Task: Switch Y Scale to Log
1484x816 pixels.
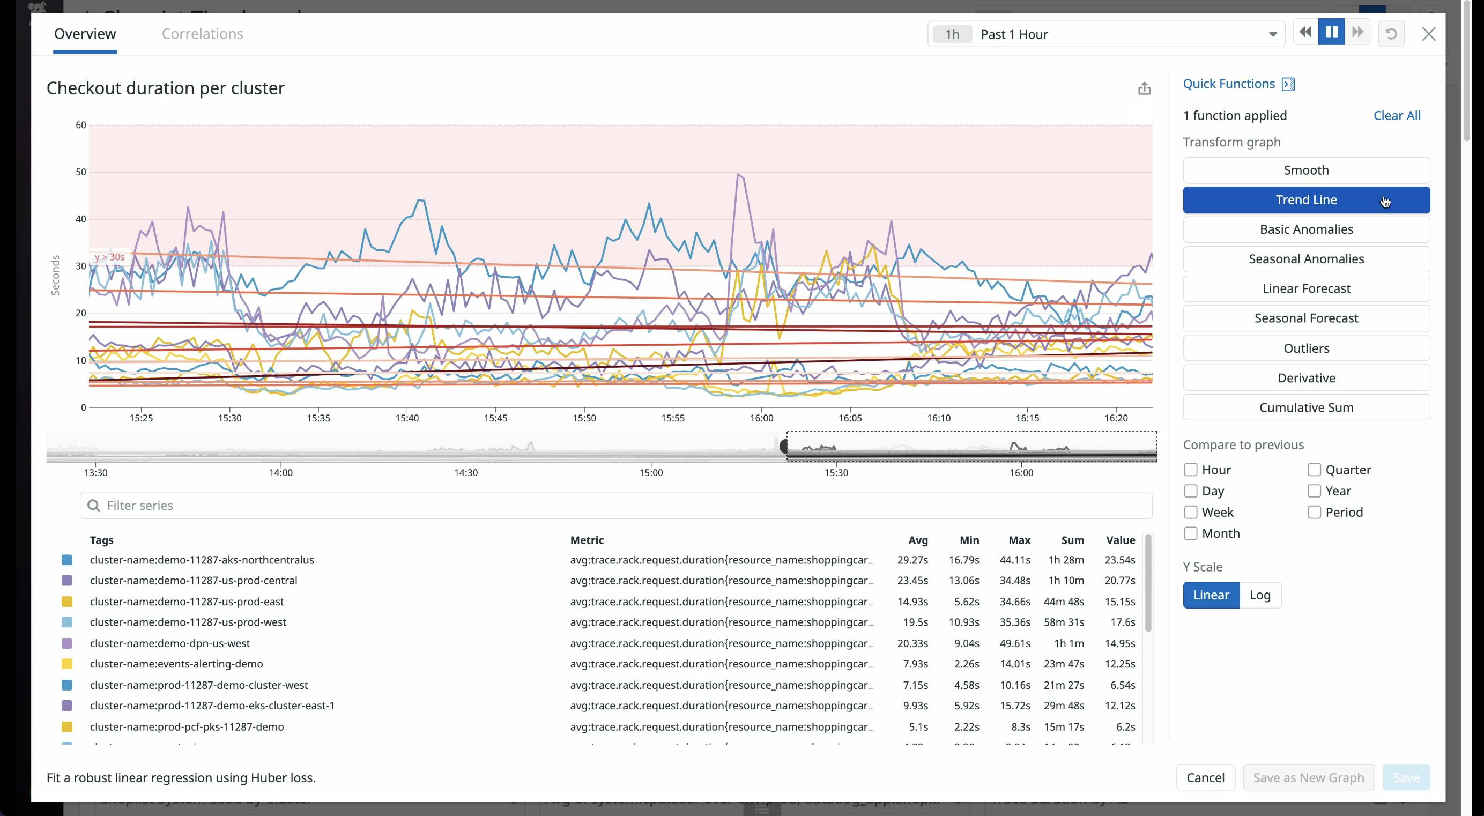Action: click(x=1260, y=595)
